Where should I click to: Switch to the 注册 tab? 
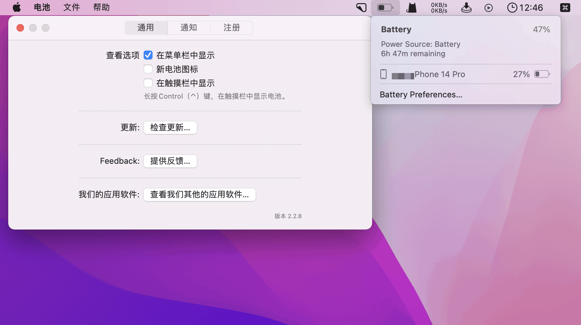coord(232,28)
